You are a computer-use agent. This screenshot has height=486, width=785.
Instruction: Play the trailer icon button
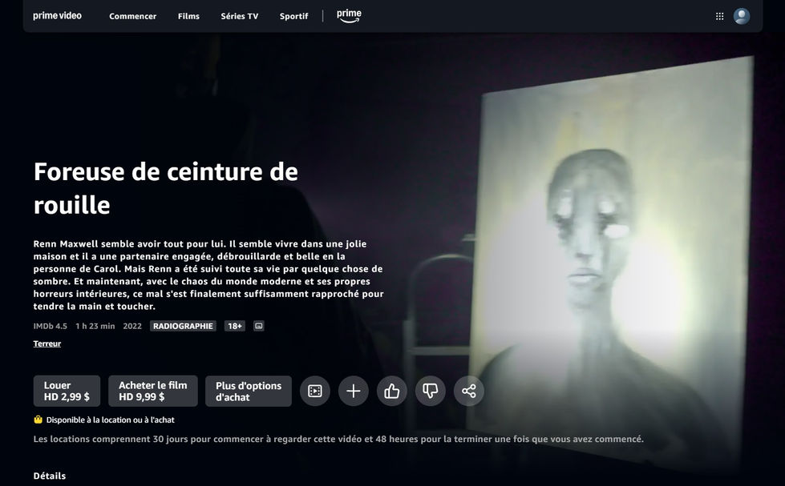(315, 391)
